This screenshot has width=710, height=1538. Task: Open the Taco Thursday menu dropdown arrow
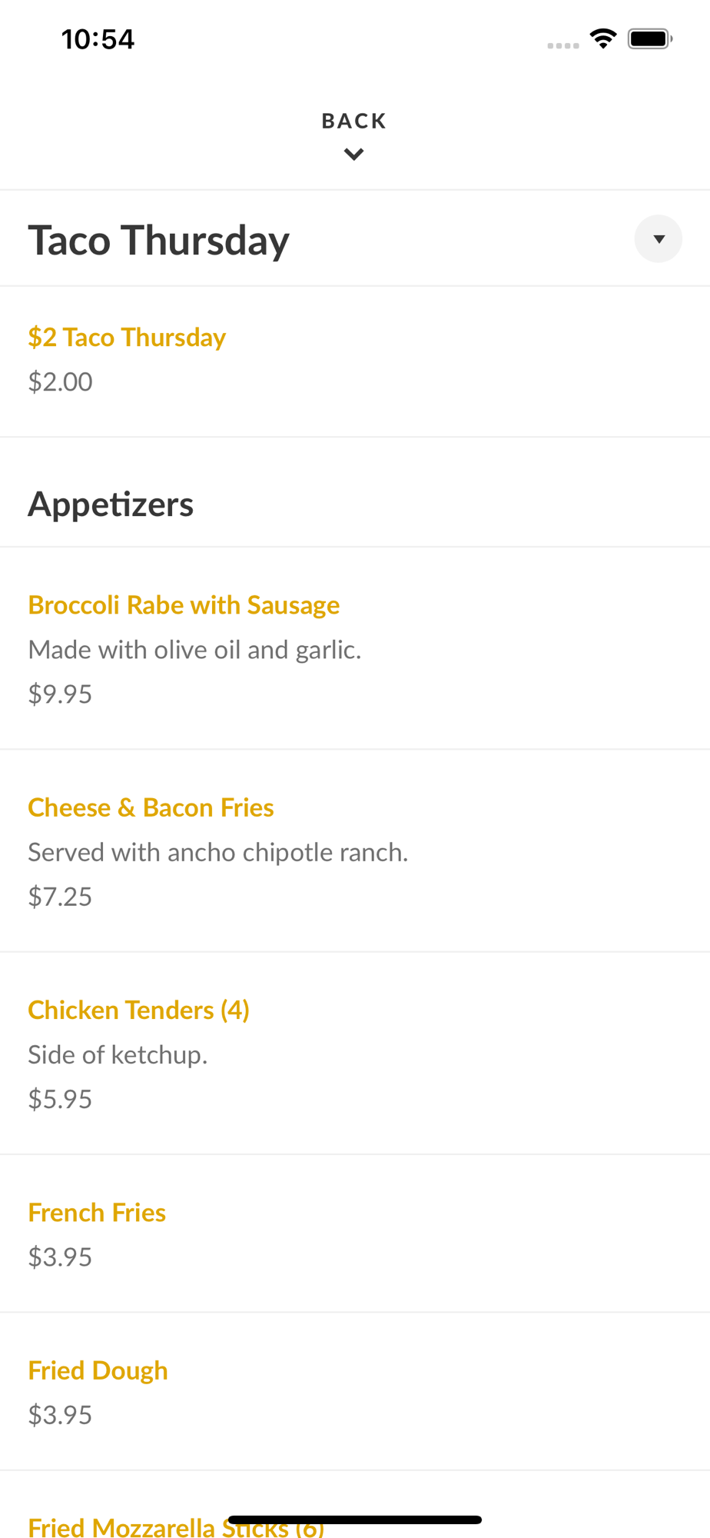tap(658, 239)
